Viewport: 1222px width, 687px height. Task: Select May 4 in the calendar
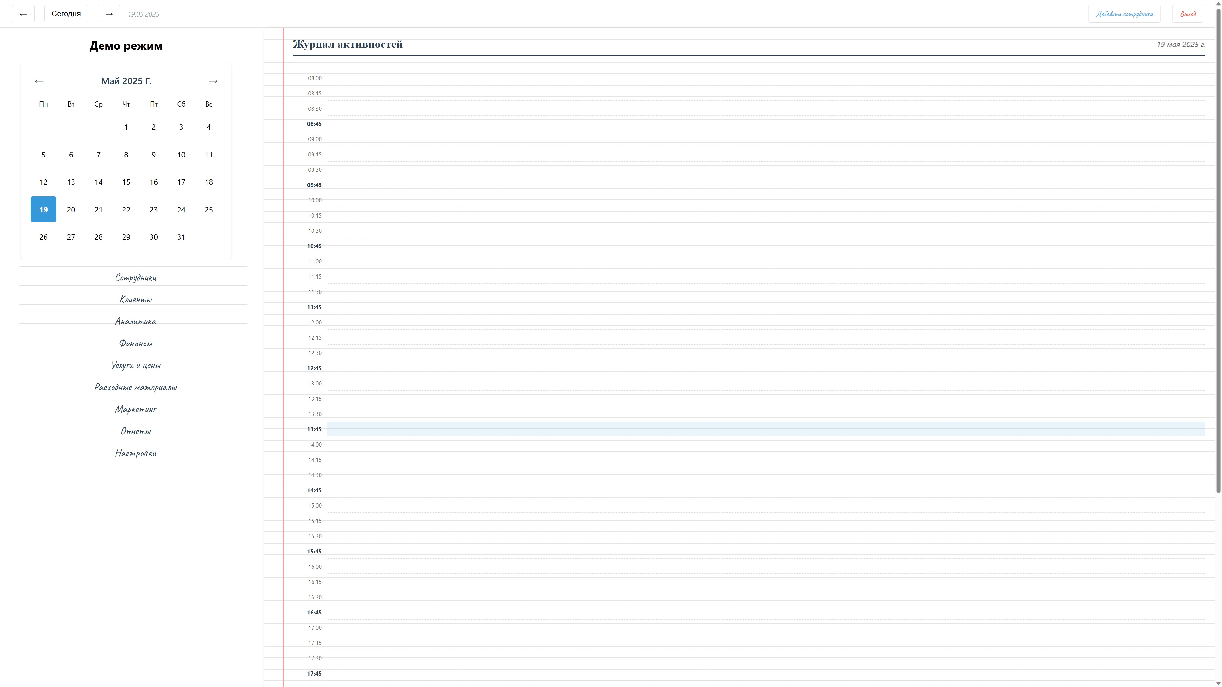[208, 127]
